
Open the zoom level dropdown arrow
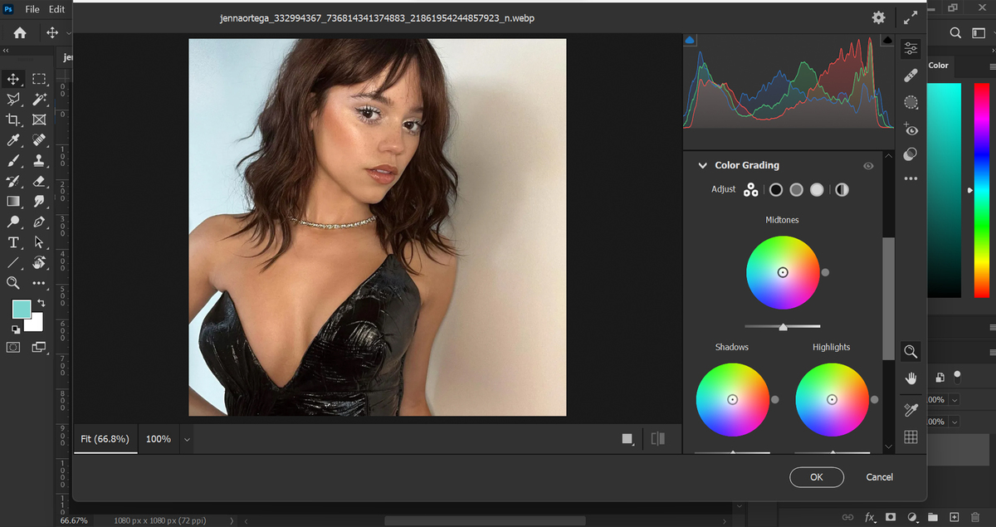pos(187,439)
